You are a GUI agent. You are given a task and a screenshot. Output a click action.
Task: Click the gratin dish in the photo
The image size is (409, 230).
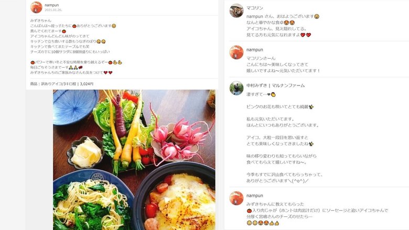click(x=180, y=201)
